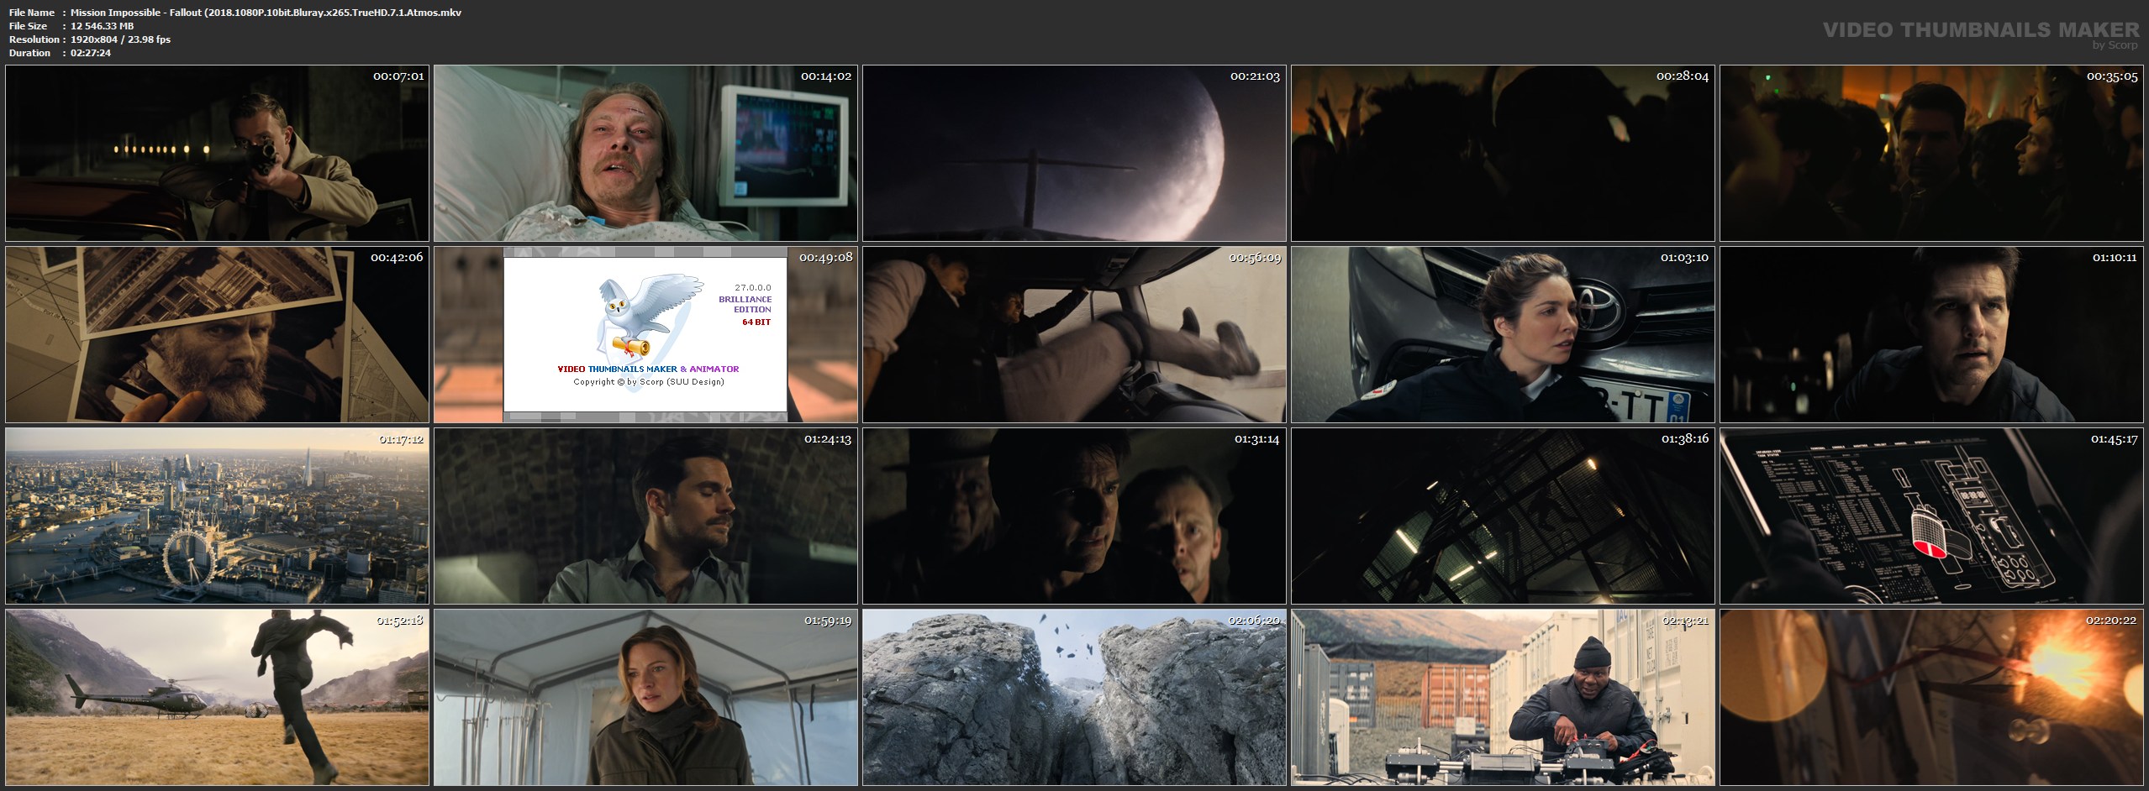Click the file name text in header
Screen dimensions: 2149x791
pyautogui.click(x=266, y=13)
